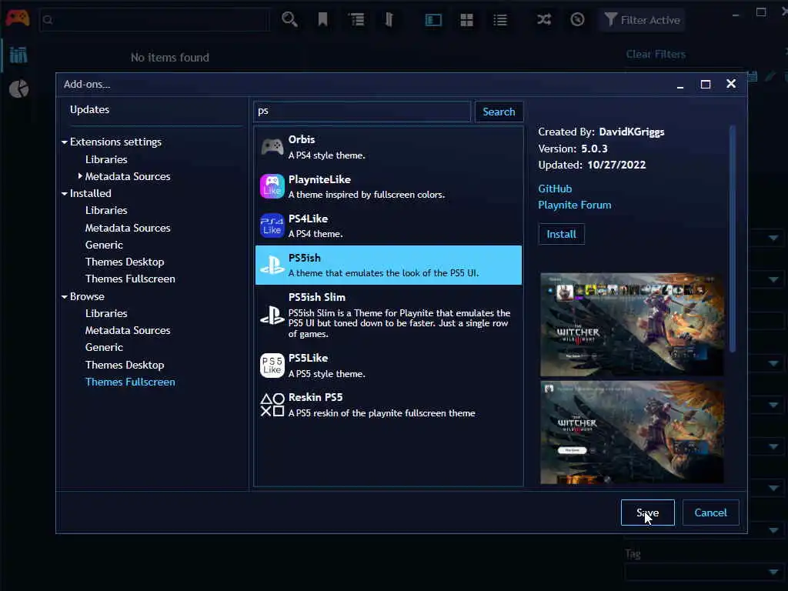Expand the Metadata Sources node under Extensions settings
The image size is (788, 591).
[x=80, y=176]
